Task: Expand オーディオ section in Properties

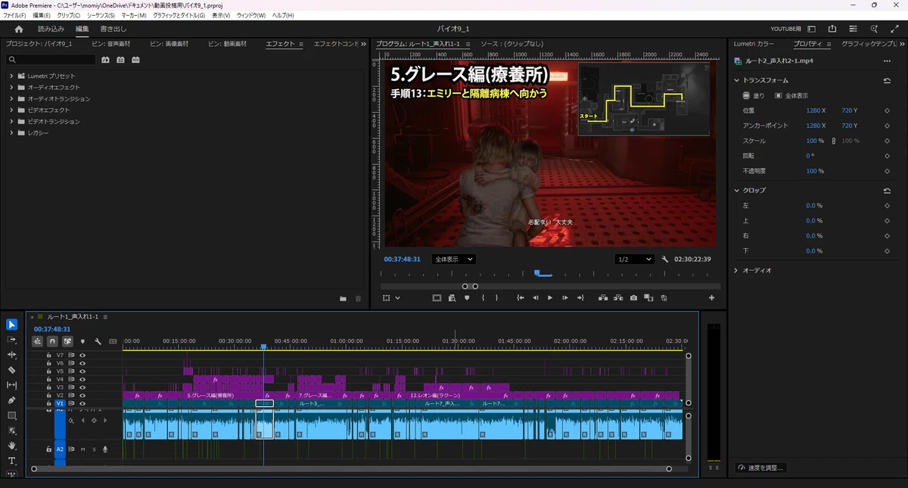Action: 737,270
